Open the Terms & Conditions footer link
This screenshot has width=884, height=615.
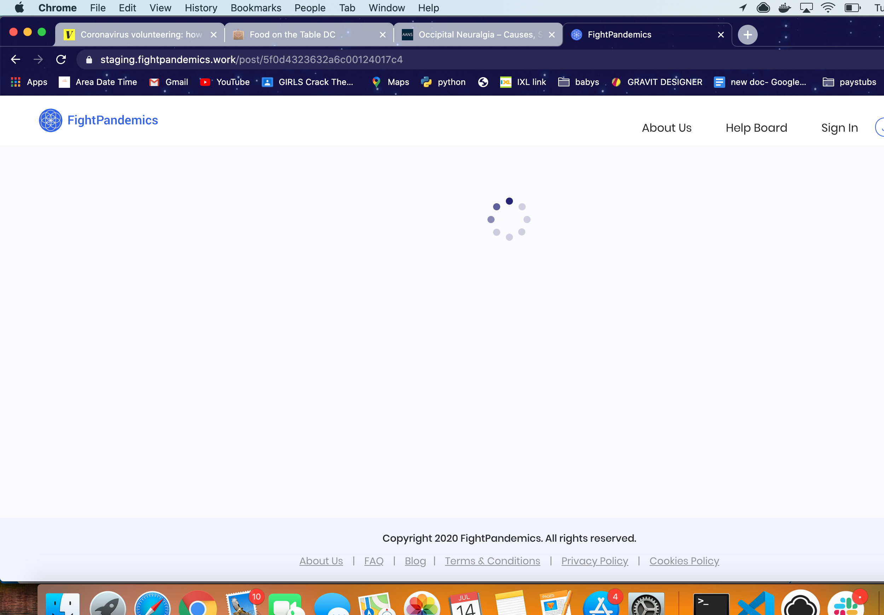click(492, 561)
